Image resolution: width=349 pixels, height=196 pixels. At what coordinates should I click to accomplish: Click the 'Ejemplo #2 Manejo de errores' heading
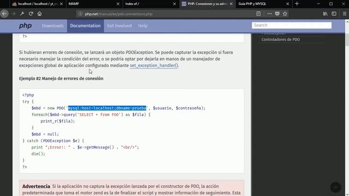pyautogui.click(x=61, y=78)
